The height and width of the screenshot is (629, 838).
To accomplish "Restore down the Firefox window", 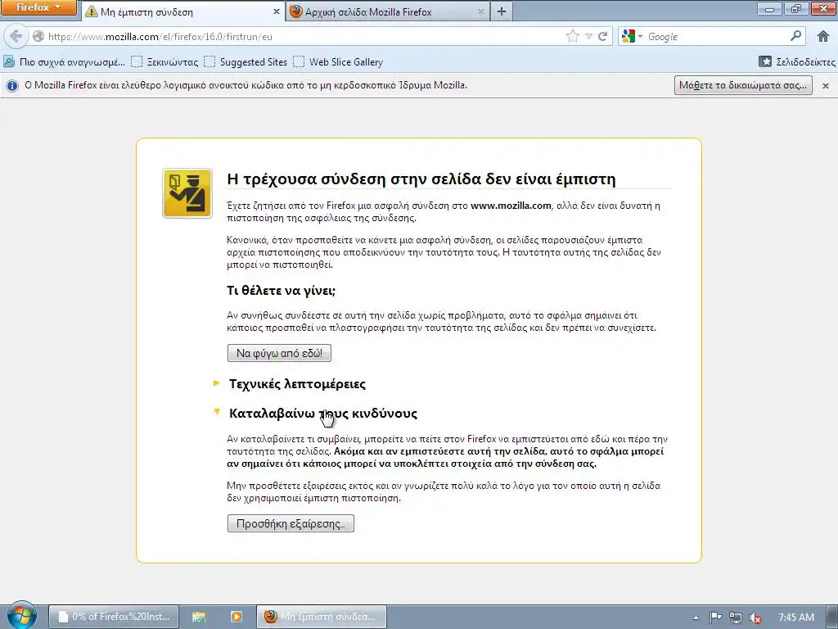I will point(796,7).
